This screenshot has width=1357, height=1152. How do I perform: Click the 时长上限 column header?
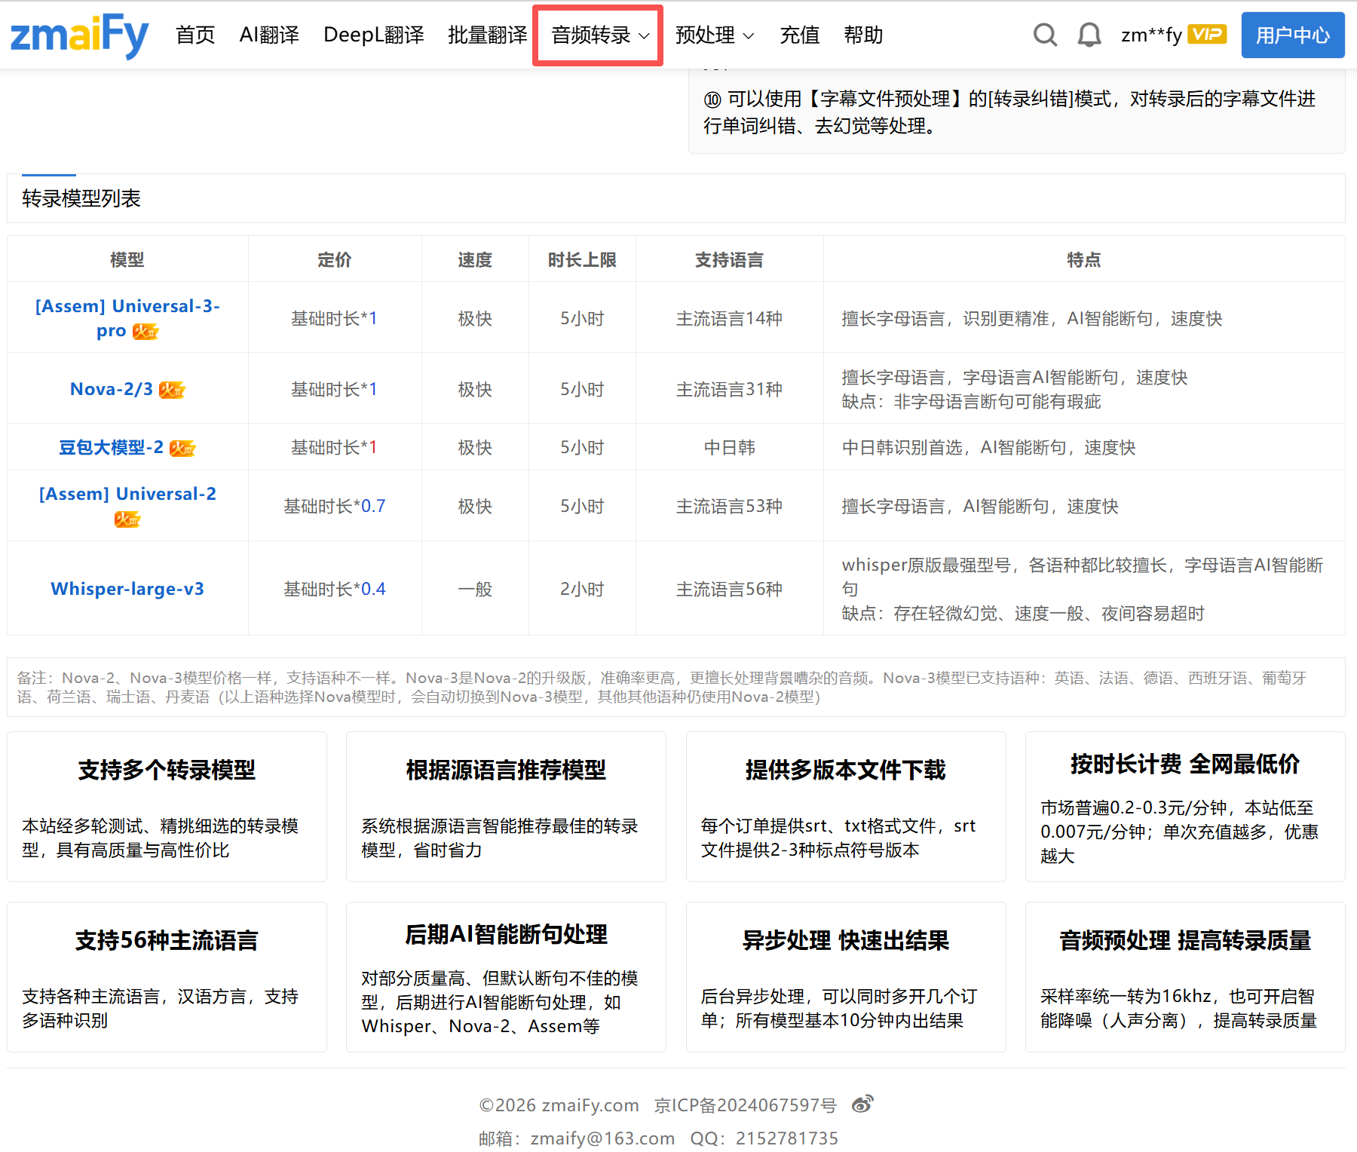[x=582, y=259]
